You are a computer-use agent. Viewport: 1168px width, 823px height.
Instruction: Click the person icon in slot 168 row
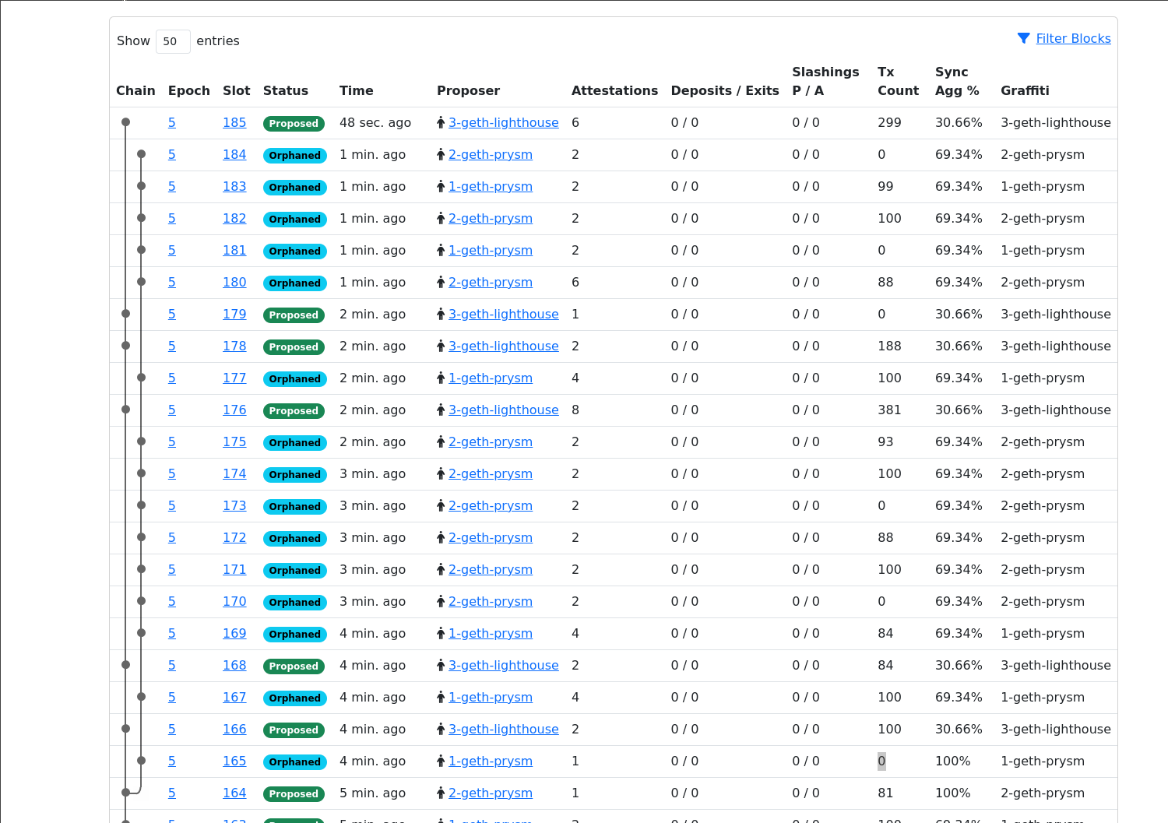click(441, 665)
